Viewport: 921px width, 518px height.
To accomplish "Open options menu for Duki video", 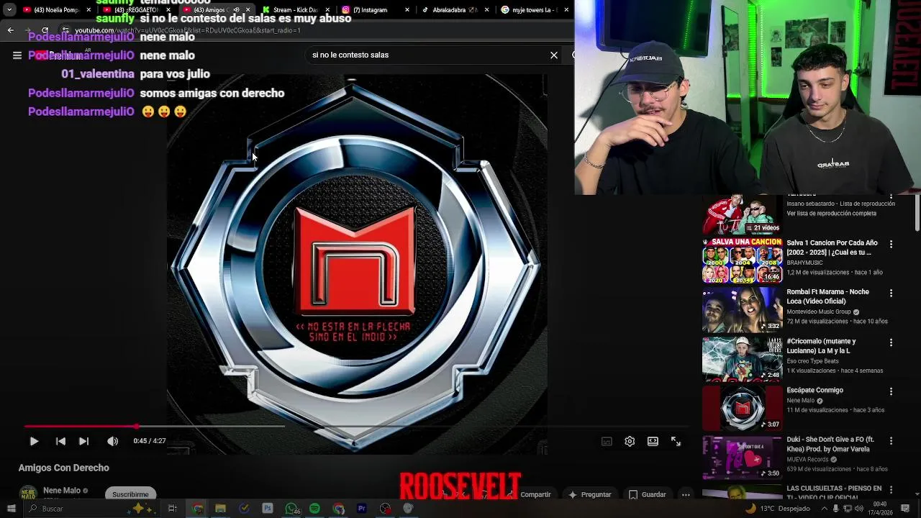I will click(891, 440).
